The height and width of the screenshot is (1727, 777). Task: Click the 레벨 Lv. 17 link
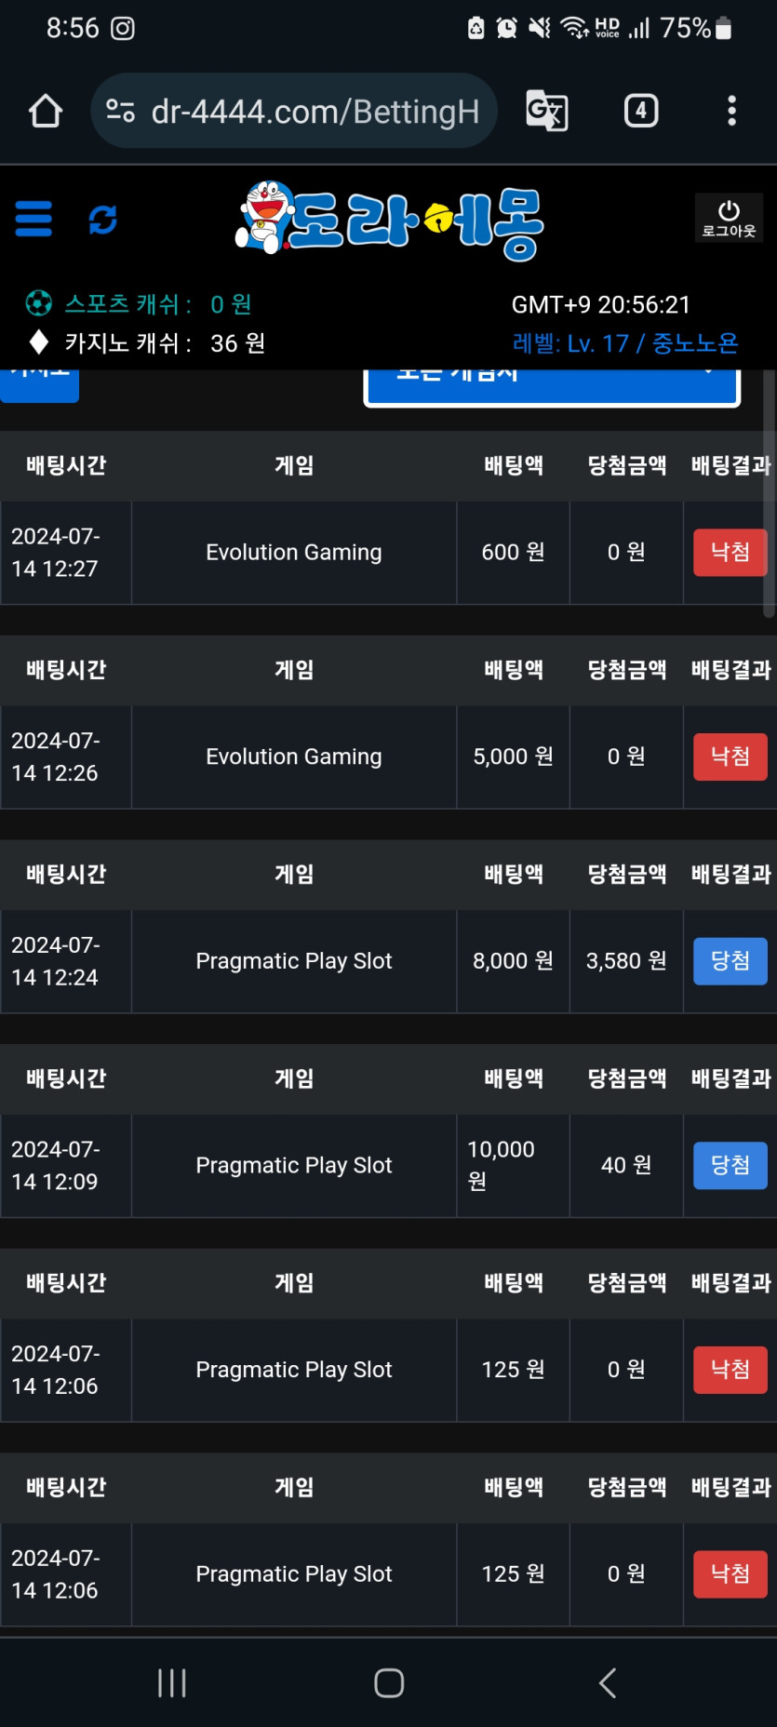coord(625,343)
